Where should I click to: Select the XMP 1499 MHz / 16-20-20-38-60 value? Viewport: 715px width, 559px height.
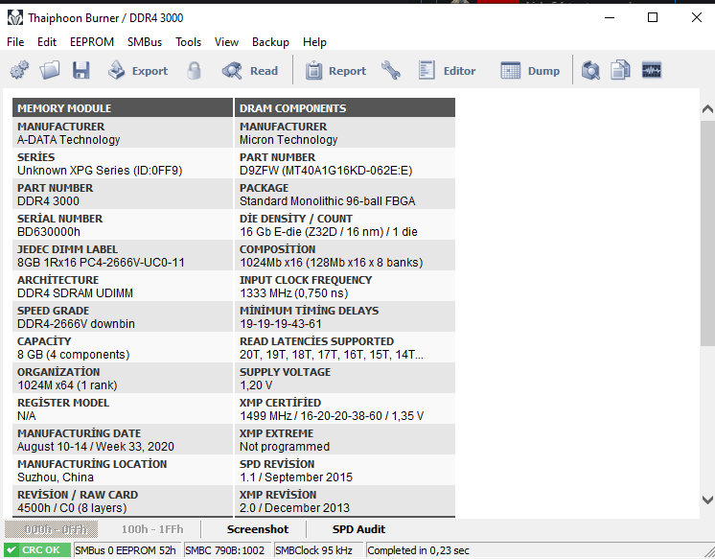coord(332,416)
